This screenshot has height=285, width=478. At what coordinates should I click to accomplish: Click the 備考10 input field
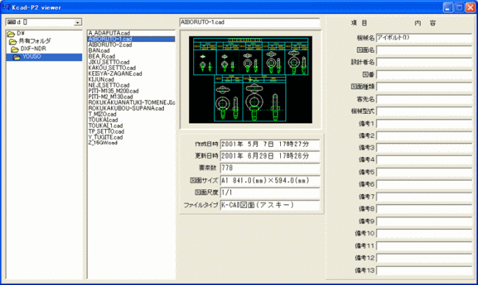(x=424, y=234)
